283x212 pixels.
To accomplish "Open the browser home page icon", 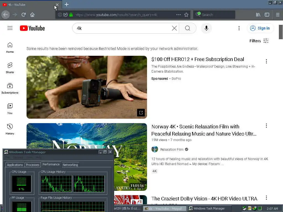I will coord(32,15).
